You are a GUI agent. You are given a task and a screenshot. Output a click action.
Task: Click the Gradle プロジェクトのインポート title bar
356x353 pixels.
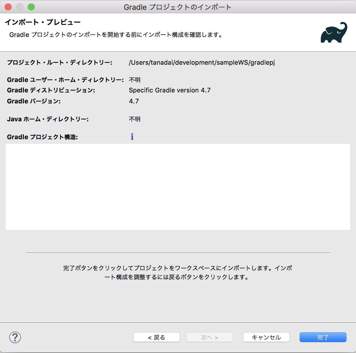(x=178, y=7)
